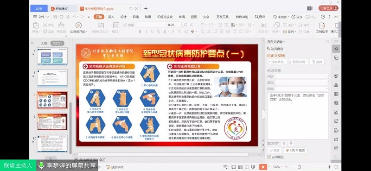Click the orange slideshow play button in status bar
Viewport: 371px width, 171px height.
click(263, 167)
